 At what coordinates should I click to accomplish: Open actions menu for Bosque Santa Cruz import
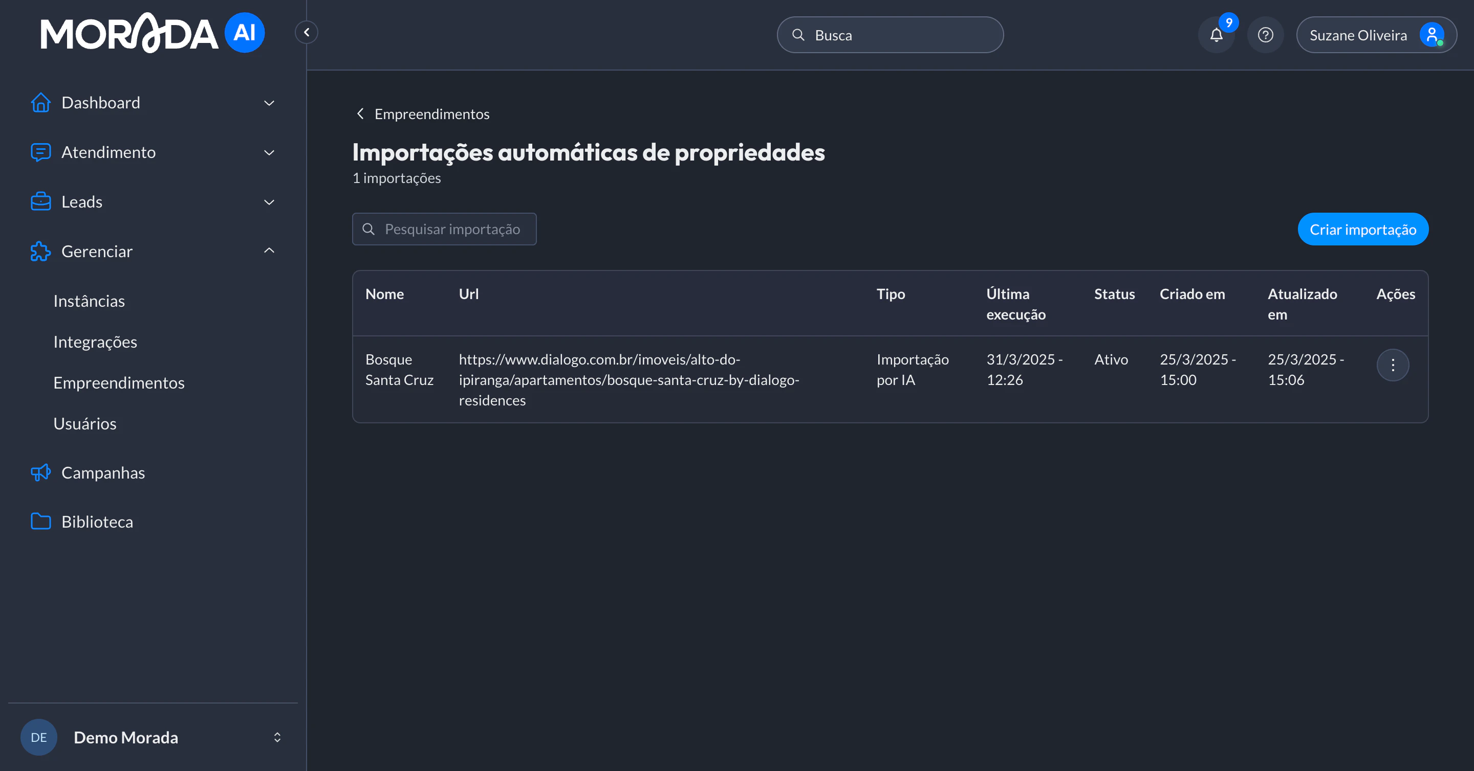pyautogui.click(x=1393, y=365)
